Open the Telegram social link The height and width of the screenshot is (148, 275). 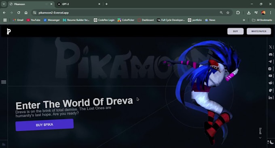pyautogui.click(x=270, y=62)
